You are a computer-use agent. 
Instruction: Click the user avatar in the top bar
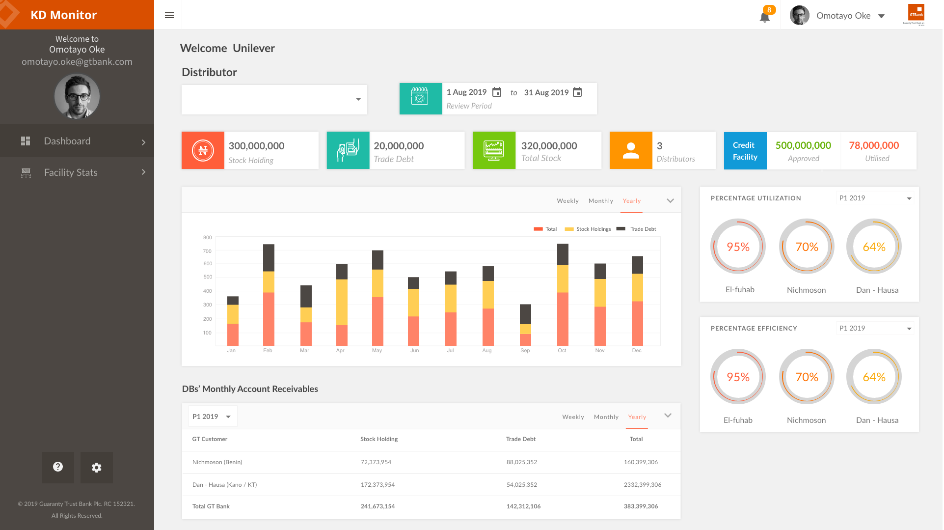pyautogui.click(x=800, y=15)
